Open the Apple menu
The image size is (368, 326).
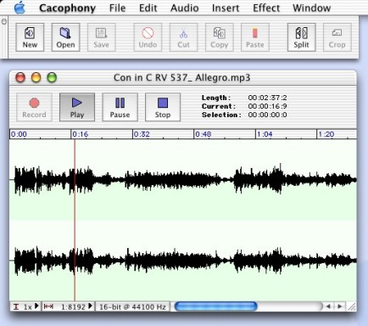coord(20,8)
